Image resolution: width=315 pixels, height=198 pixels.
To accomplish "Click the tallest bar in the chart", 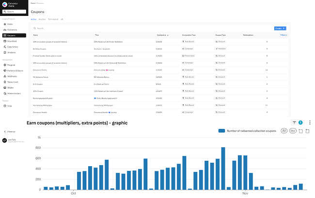I will 223,169.
